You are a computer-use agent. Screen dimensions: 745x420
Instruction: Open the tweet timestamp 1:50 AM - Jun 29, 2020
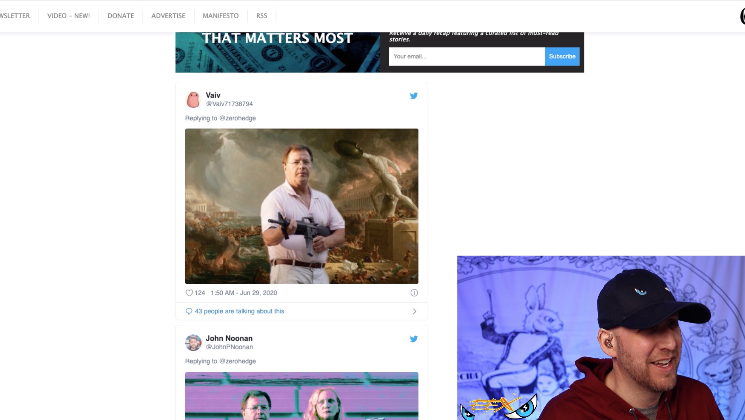(244, 293)
